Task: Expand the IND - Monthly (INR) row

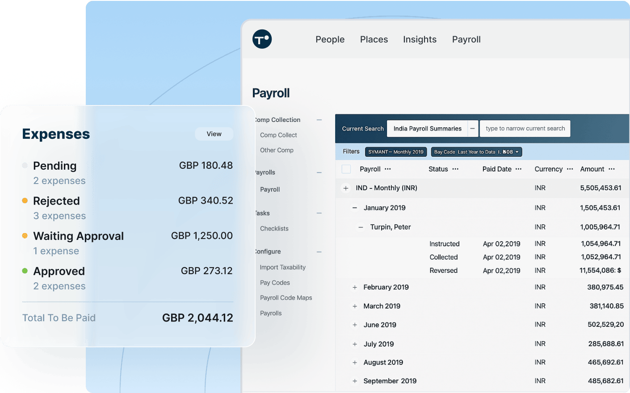Action: [x=346, y=188]
